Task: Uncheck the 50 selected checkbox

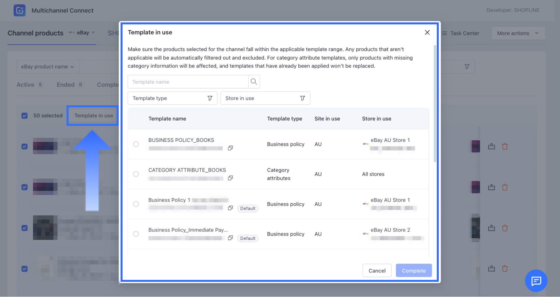Action: (x=25, y=116)
